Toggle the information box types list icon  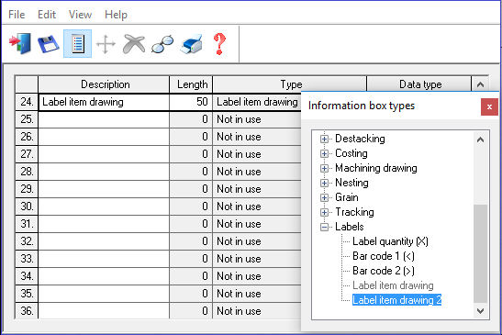pyautogui.click(x=77, y=43)
